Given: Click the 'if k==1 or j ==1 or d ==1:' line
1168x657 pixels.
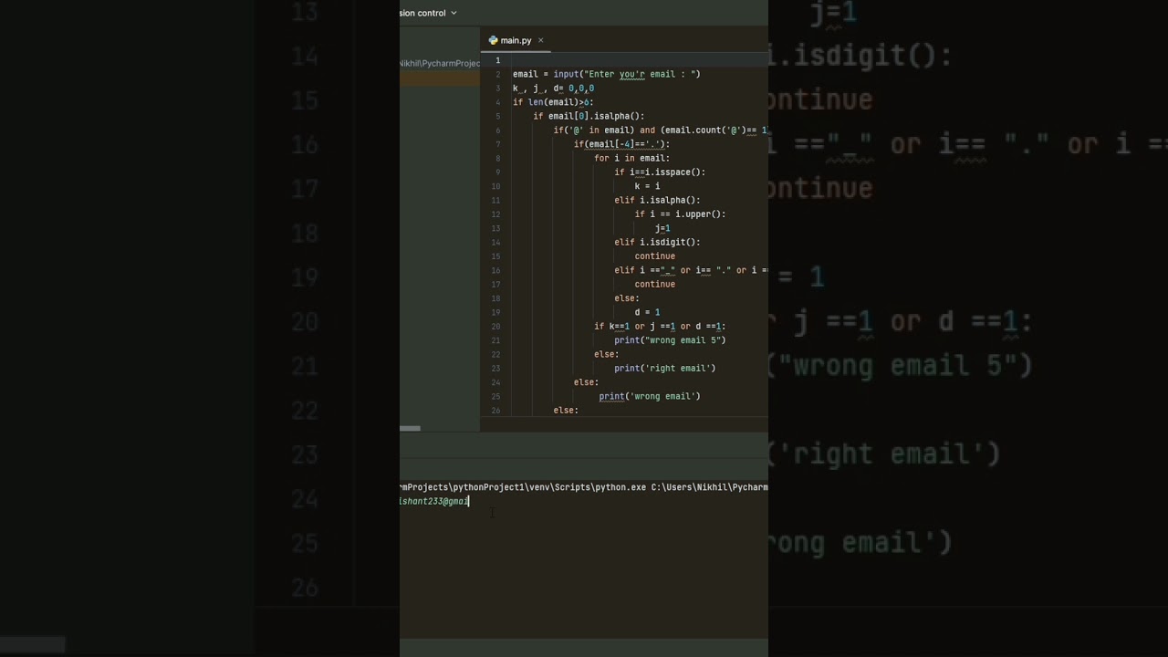Looking at the screenshot, I should (660, 326).
